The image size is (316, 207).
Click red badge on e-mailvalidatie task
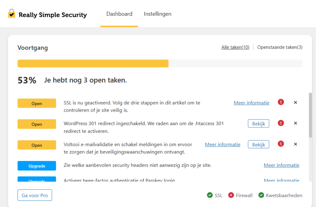281,144
